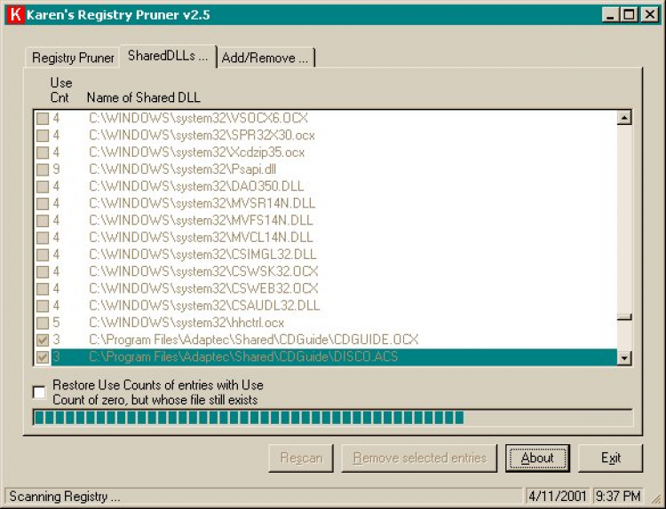Check the Psapi.dll entry box
Image resolution: width=666 pixels, height=509 pixels.
[43, 169]
